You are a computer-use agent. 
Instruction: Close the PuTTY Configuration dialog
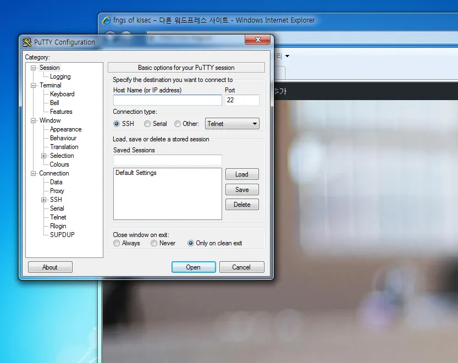pos(258,40)
